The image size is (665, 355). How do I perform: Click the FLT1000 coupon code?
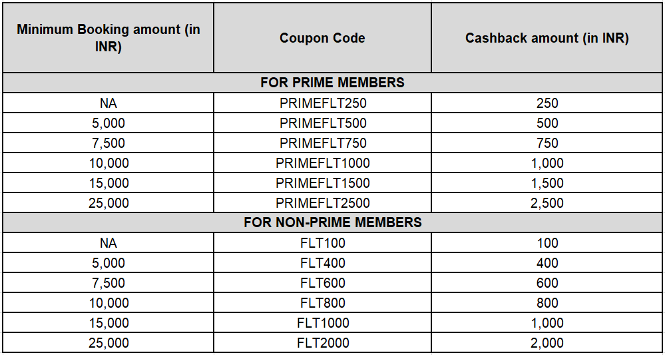(323, 323)
